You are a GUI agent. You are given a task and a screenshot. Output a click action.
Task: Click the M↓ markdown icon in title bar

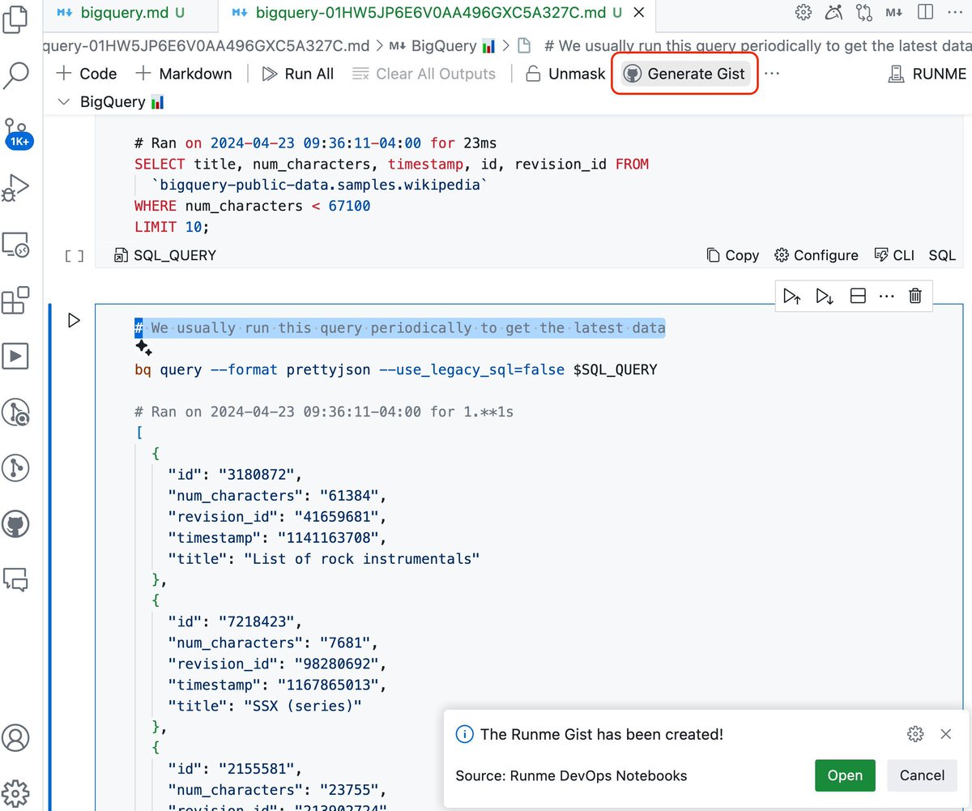(894, 12)
